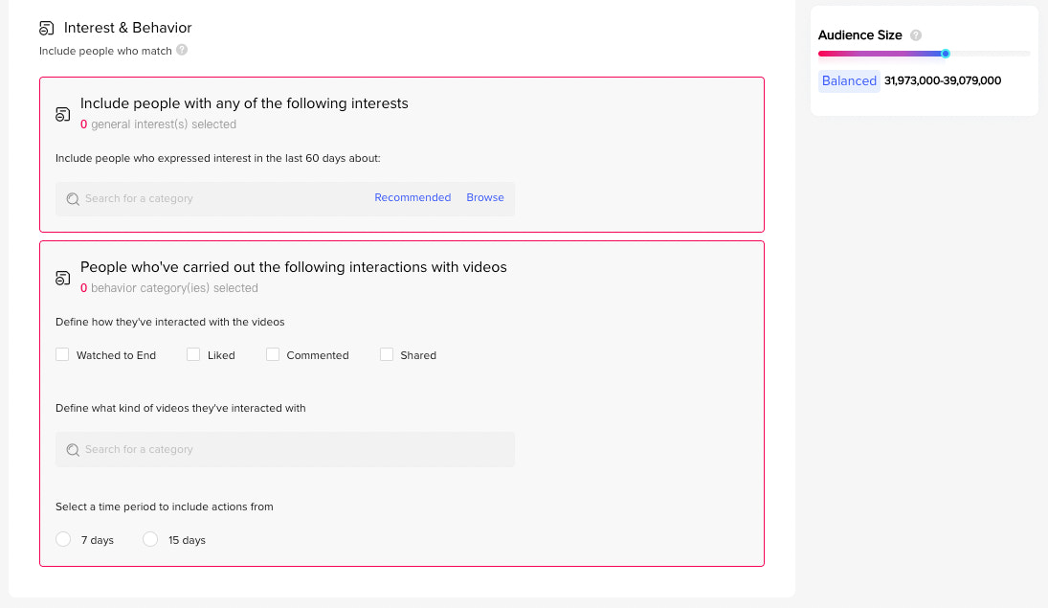The height and width of the screenshot is (608, 1048).
Task: Check the Watched to End checkbox
Action: pyautogui.click(x=62, y=354)
